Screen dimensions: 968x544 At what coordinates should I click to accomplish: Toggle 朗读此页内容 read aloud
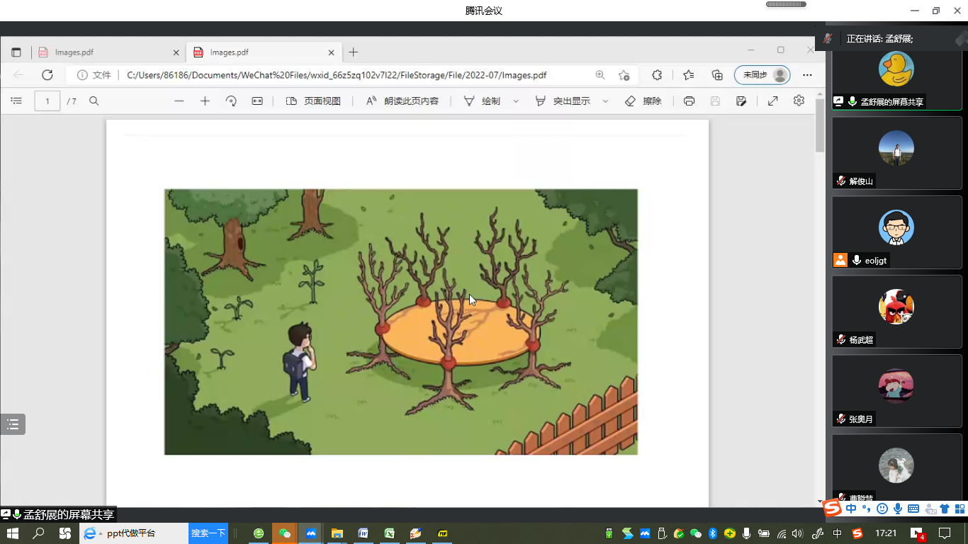click(x=402, y=101)
